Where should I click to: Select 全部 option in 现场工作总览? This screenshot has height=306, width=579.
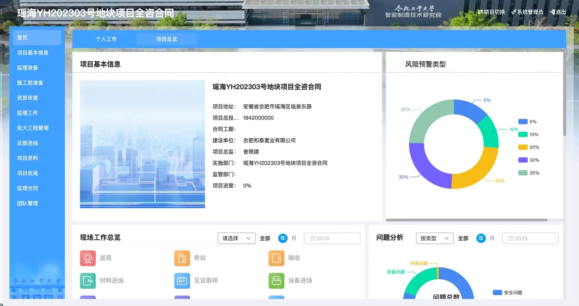coord(265,238)
